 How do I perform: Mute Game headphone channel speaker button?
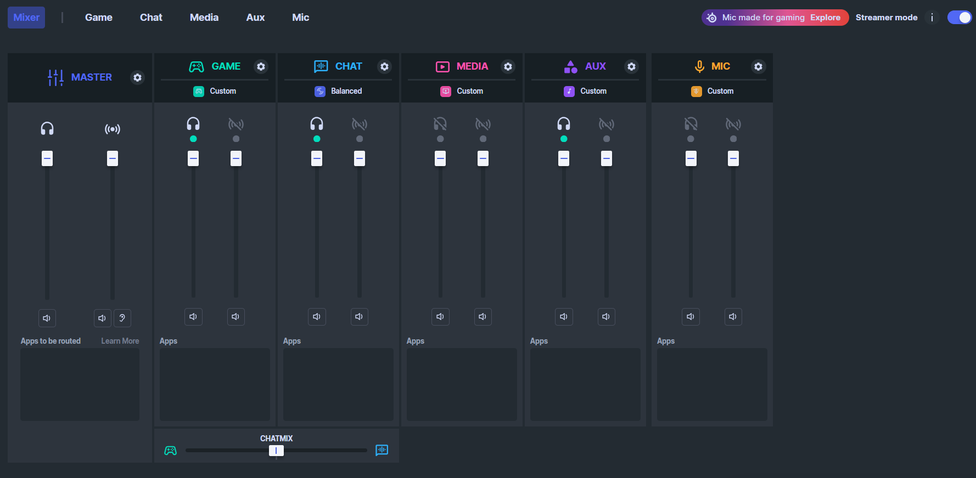coord(193,316)
